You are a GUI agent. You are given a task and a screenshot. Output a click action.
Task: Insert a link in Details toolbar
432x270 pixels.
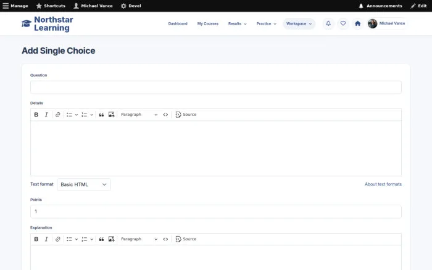coord(57,115)
